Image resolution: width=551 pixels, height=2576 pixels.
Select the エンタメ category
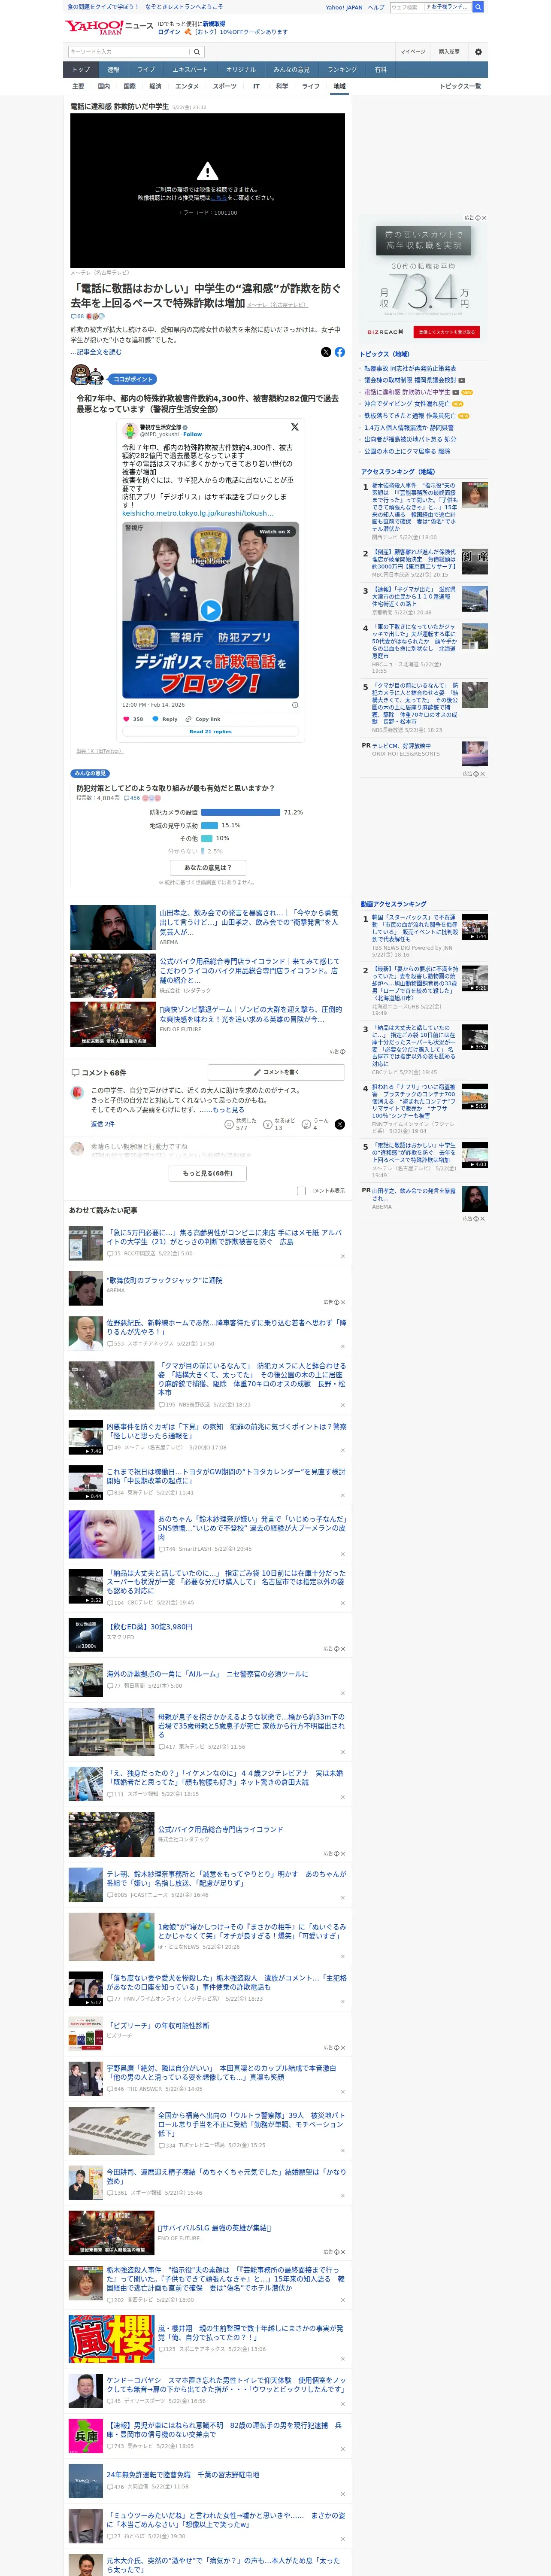point(187,86)
